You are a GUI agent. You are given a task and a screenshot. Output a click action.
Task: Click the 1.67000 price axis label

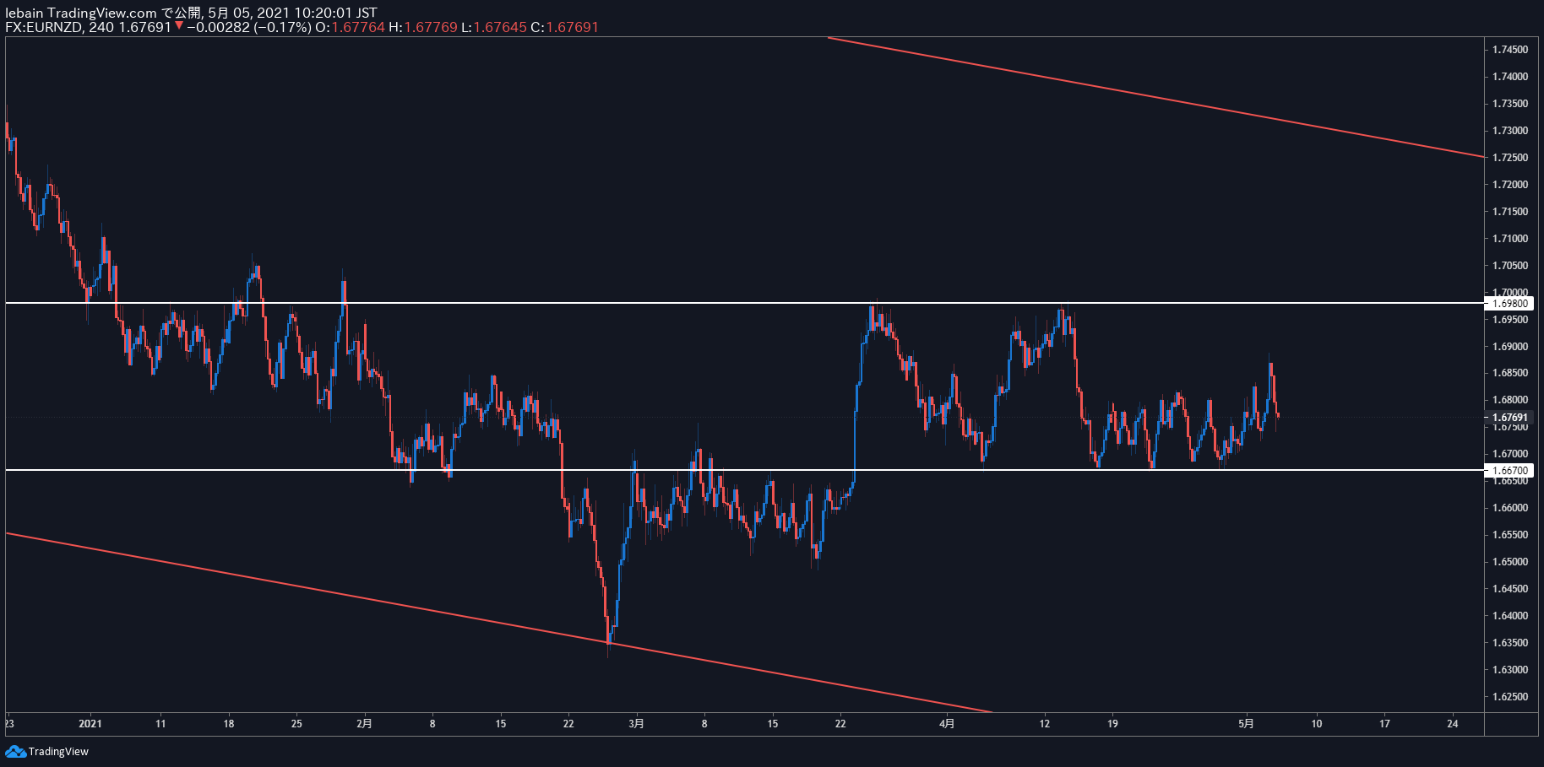1510,454
